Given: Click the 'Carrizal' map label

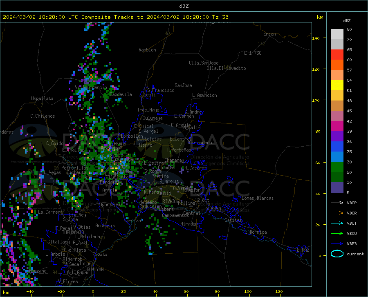Looking at the screenshot, I should (133, 221).
